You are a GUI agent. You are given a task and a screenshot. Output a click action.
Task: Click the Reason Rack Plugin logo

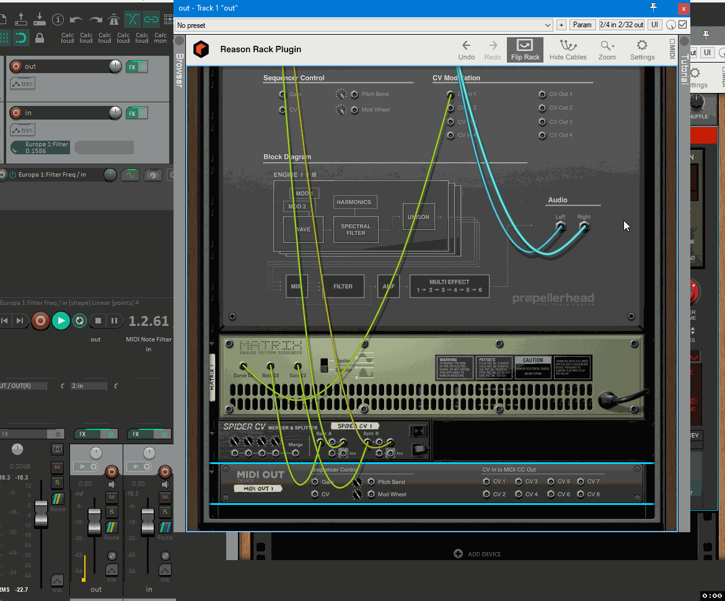point(201,49)
